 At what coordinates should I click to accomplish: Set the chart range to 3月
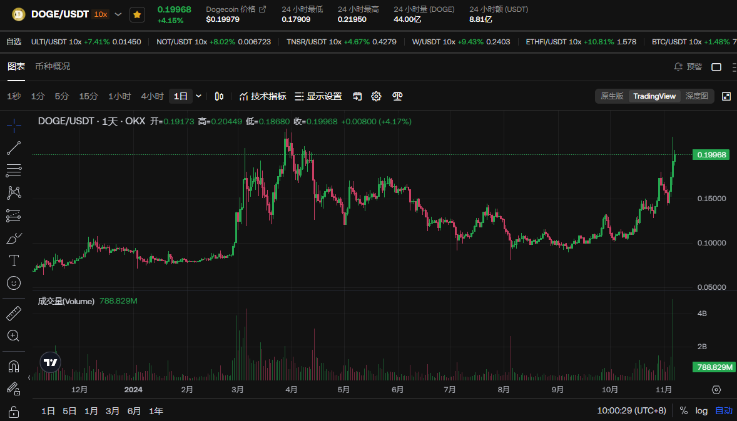113,411
